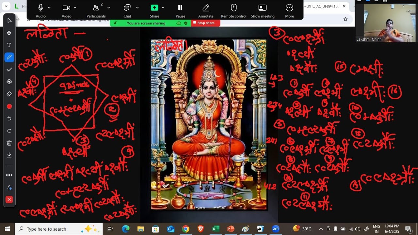Launch Microsoft Edge from taskbar

[x=126, y=229]
